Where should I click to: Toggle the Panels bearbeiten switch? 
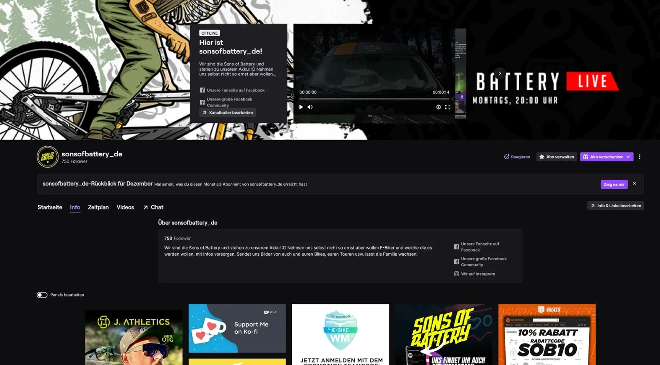coord(42,295)
